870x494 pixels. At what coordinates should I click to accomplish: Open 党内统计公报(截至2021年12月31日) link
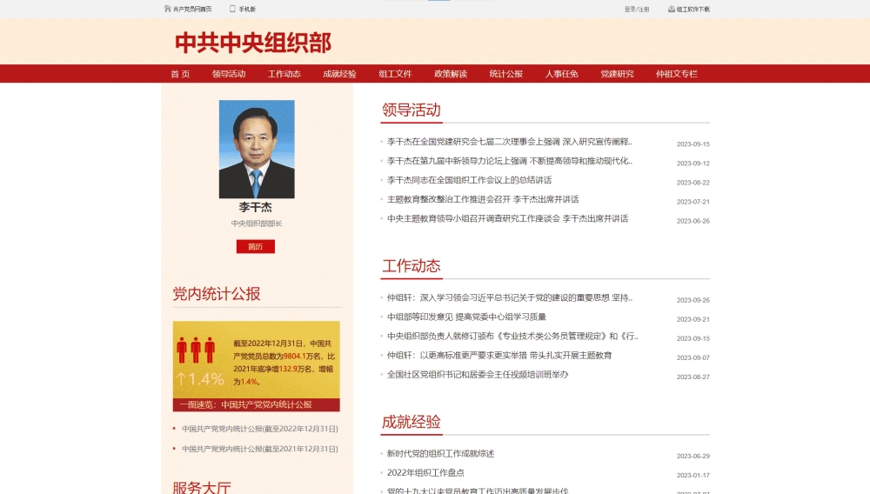tap(259, 449)
